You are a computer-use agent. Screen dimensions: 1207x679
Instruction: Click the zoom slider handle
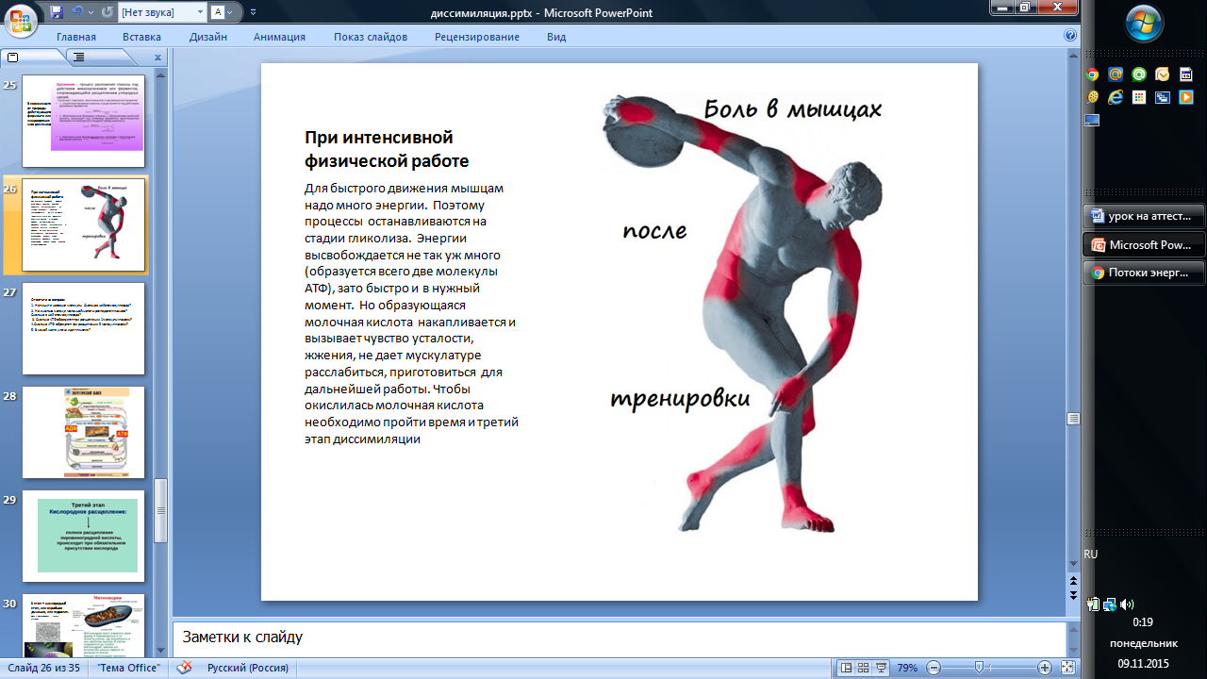pyautogui.click(x=979, y=668)
